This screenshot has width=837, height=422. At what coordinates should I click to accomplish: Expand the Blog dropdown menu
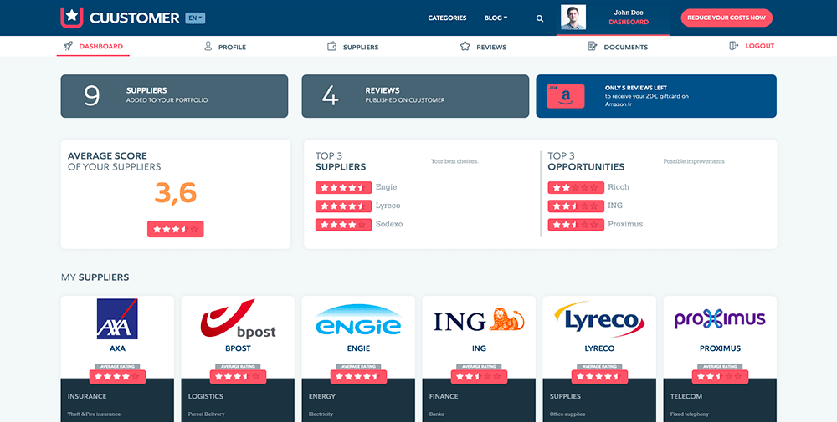click(x=495, y=18)
